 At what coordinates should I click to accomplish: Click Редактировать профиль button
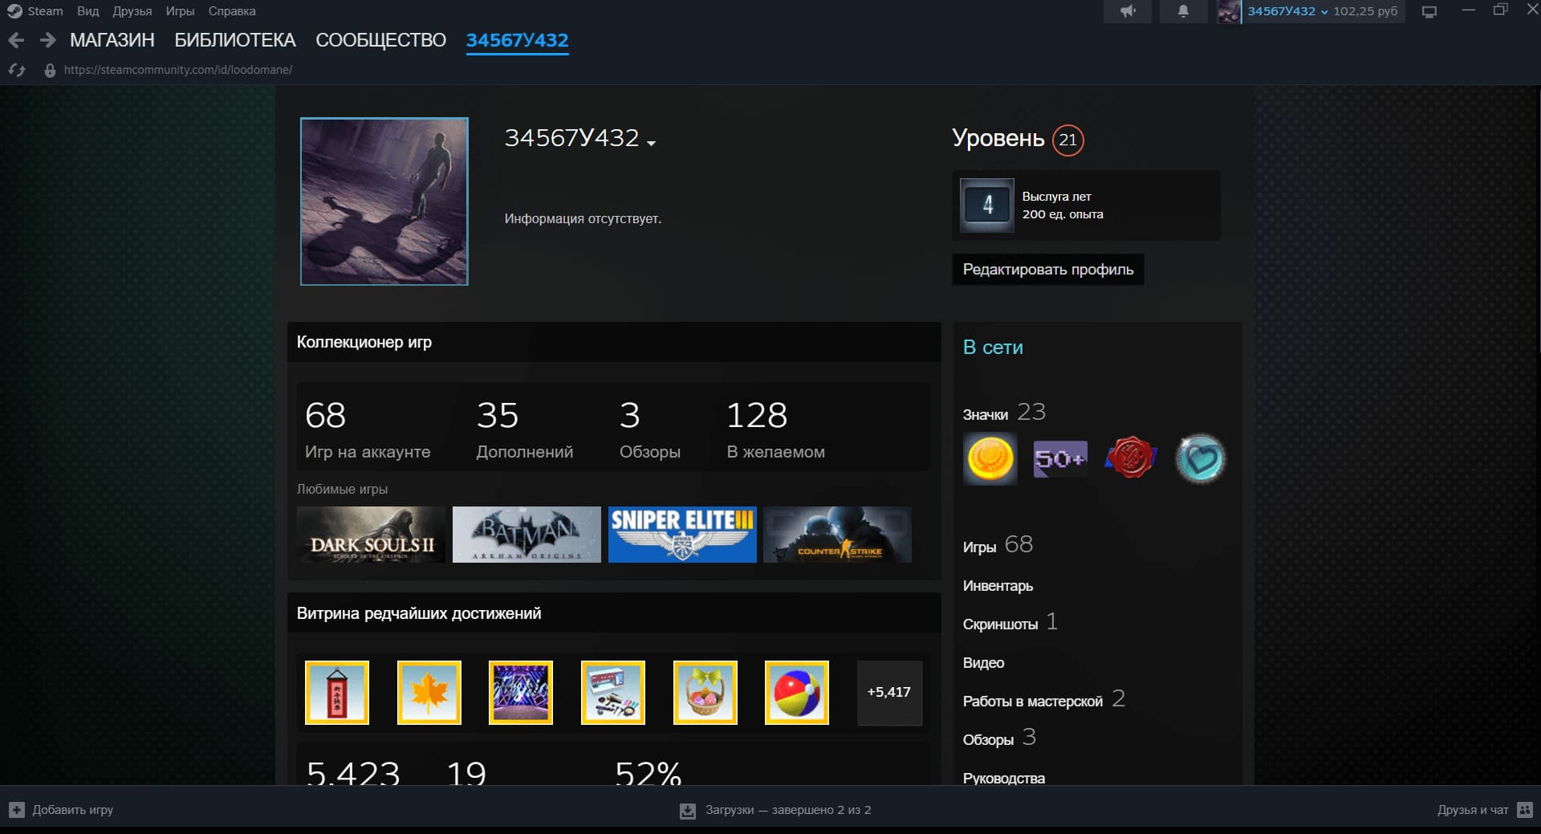(x=1047, y=270)
